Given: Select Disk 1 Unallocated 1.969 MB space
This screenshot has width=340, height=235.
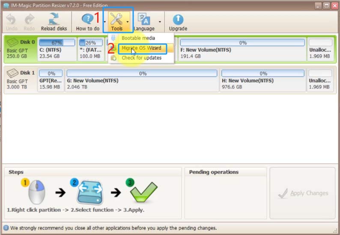Looking at the screenshot, I should 320,80.
